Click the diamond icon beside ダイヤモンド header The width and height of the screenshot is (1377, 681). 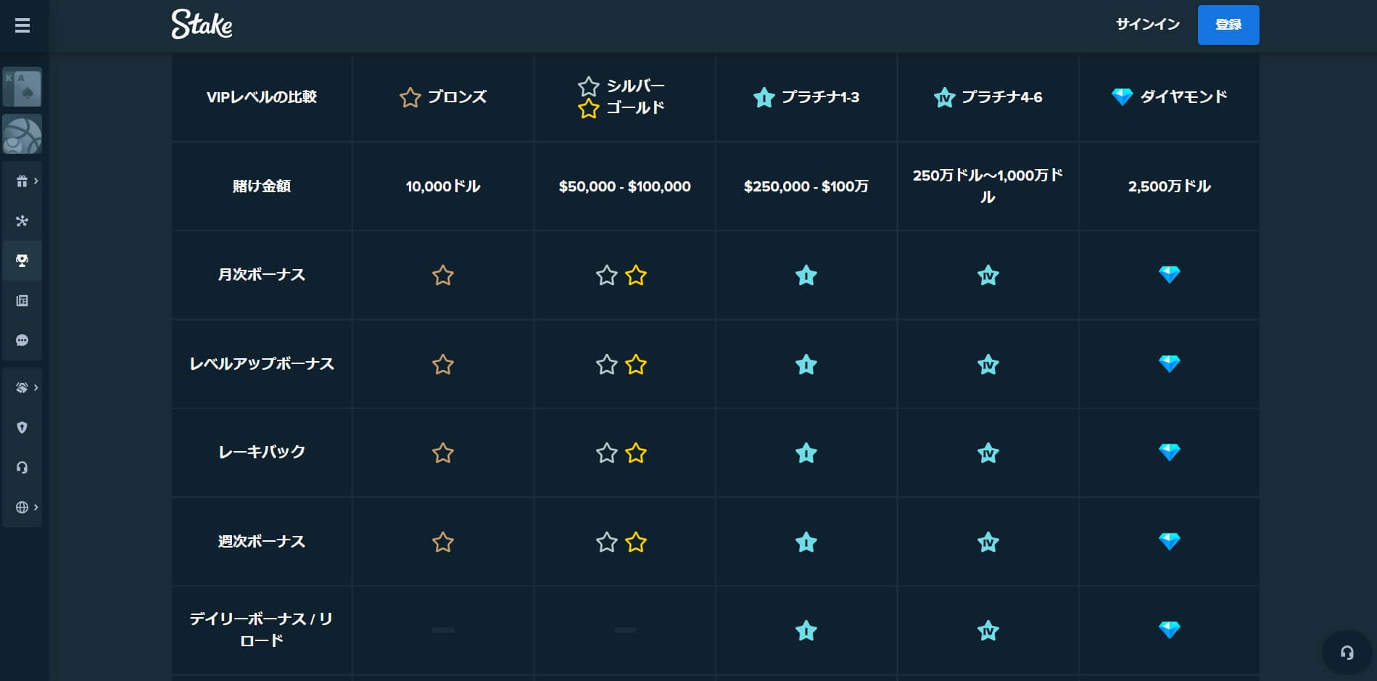coord(1122,96)
